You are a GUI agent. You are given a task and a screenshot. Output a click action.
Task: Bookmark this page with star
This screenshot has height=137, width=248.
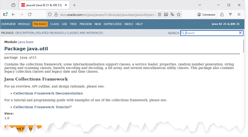point(179,15)
